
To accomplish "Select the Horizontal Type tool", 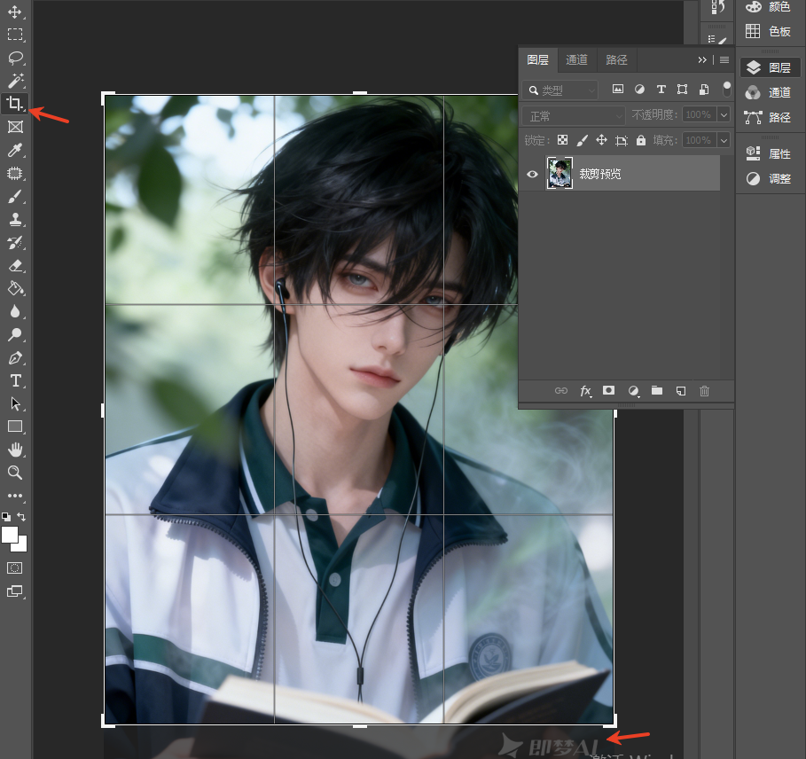I will [15, 380].
